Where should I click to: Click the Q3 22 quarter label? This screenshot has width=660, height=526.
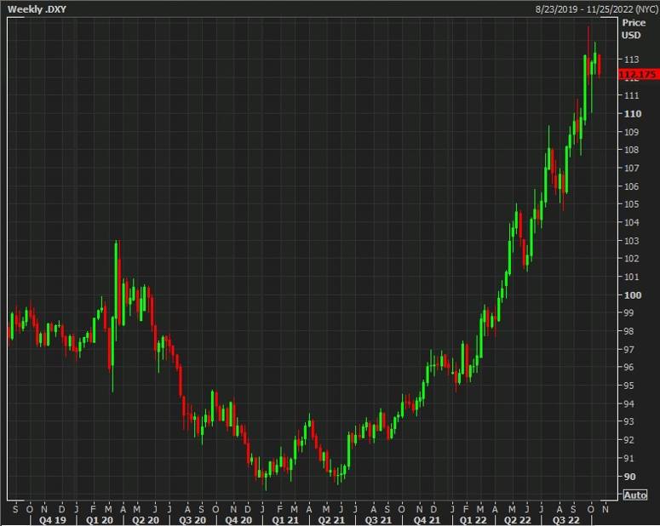[x=563, y=518]
